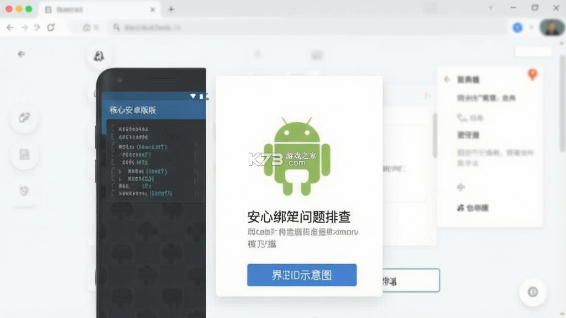Open the user profile avatar
This screenshot has width=566, height=318.
pyautogui.click(x=552, y=28)
